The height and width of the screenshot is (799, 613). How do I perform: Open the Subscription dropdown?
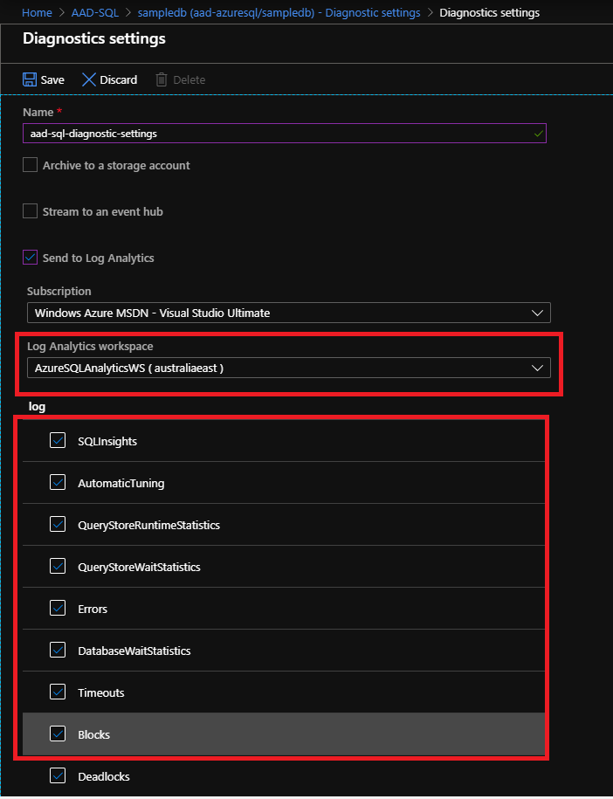pyautogui.click(x=288, y=313)
